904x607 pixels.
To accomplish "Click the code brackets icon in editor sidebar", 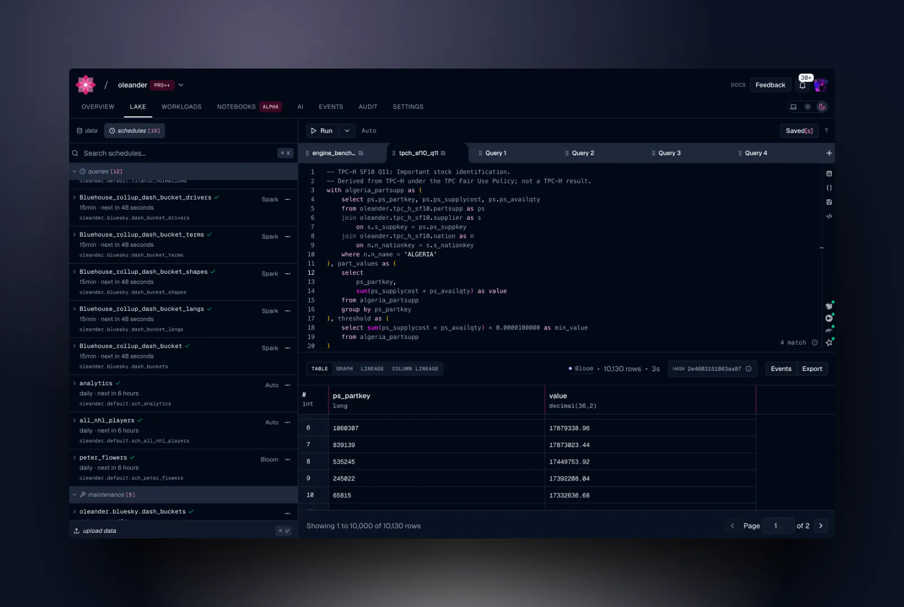I will coord(829,216).
